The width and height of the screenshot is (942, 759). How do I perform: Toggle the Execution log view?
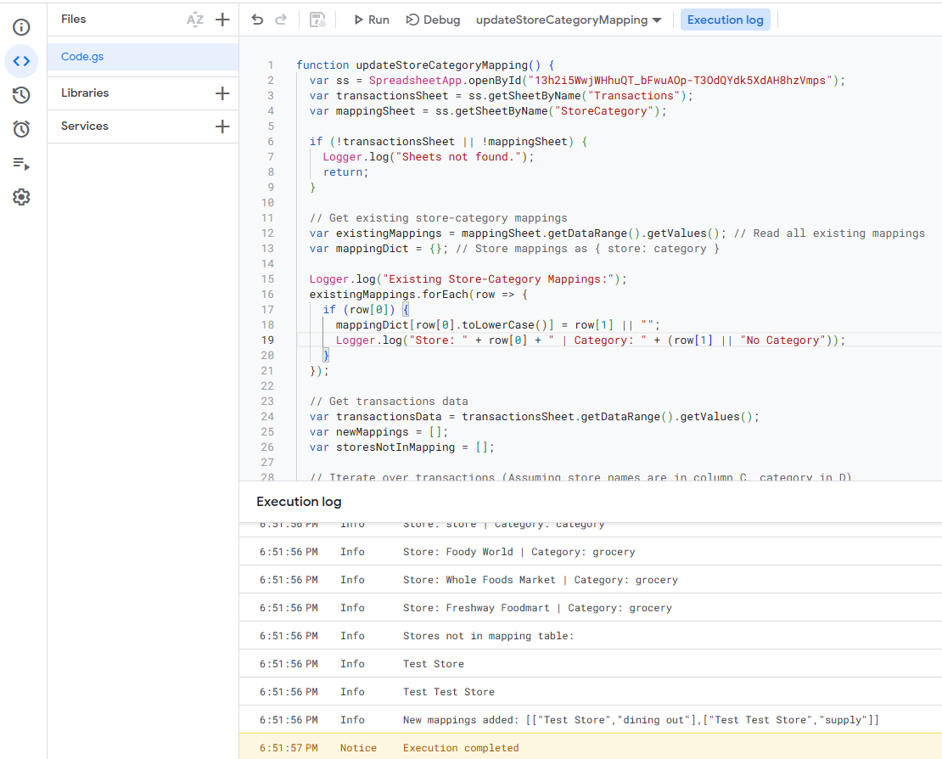click(x=725, y=19)
